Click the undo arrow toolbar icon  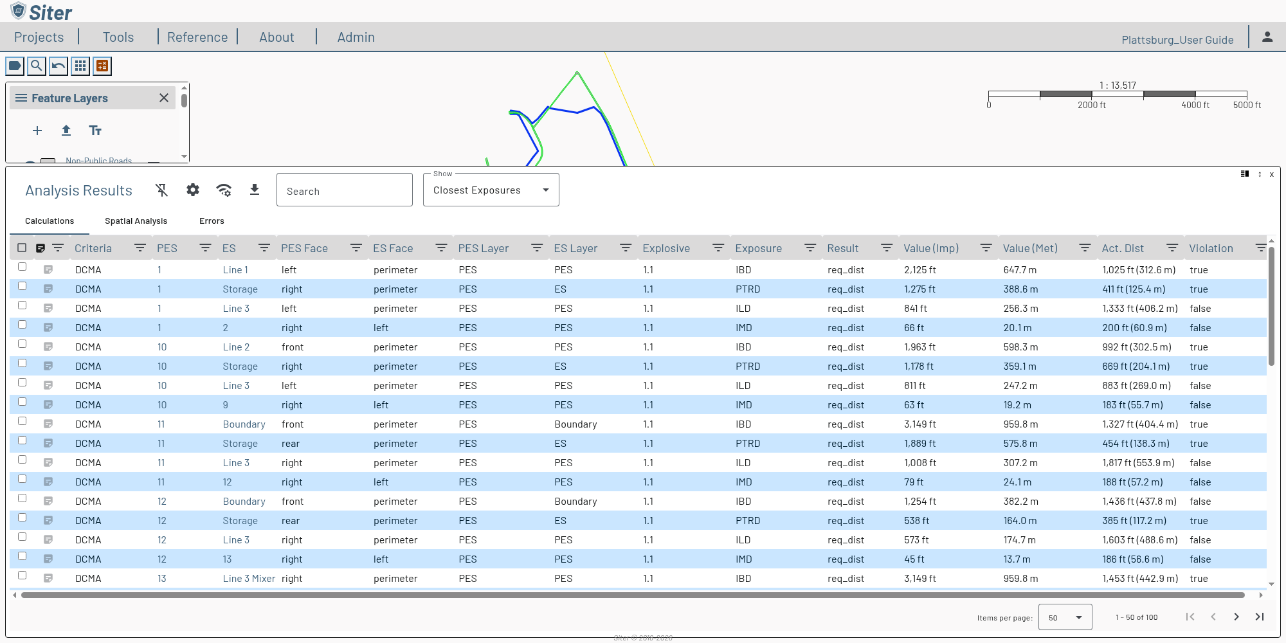[59, 66]
